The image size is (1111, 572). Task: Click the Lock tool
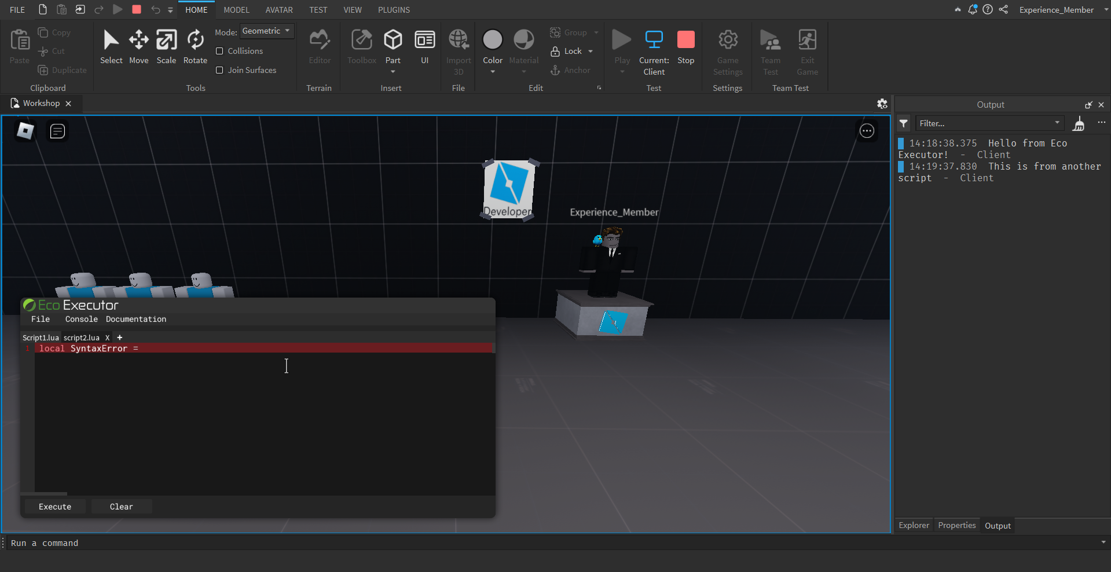pos(566,51)
